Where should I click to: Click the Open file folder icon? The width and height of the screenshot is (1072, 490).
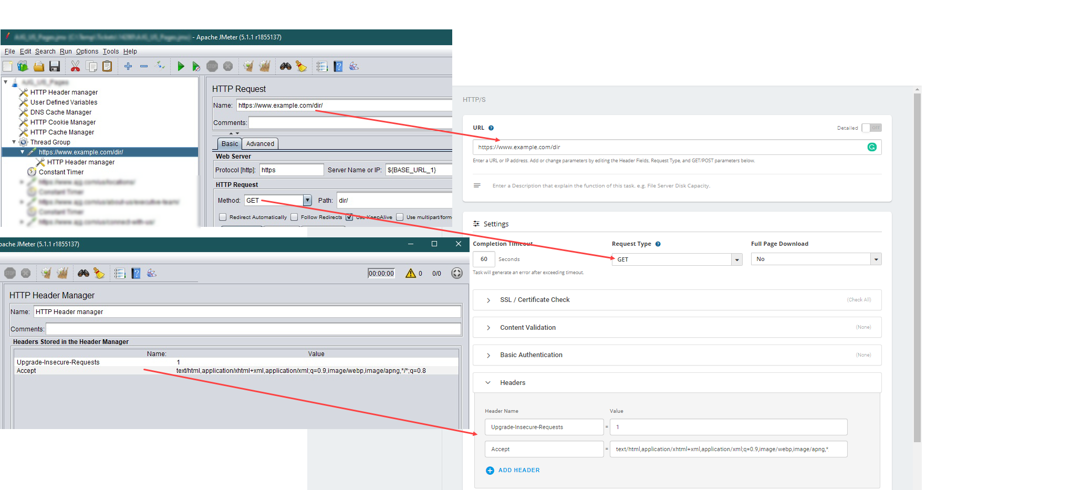click(x=39, y=66)
